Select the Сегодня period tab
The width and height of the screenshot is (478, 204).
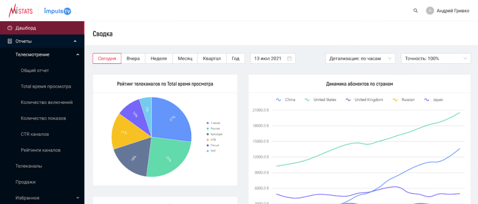point(107,59)
